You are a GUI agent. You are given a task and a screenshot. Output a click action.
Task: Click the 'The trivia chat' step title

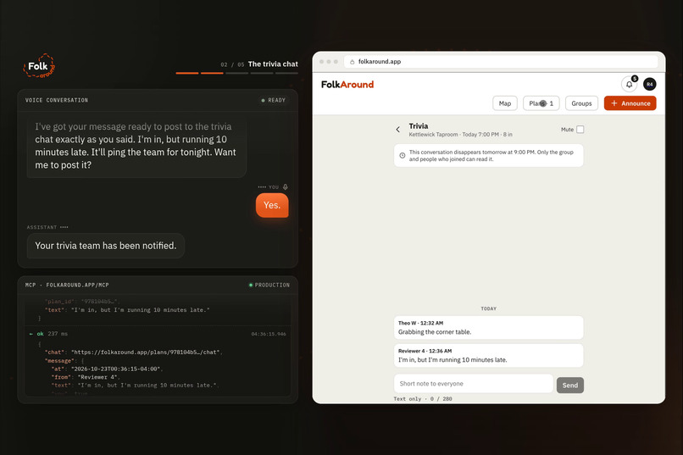[x=273, y=64]
